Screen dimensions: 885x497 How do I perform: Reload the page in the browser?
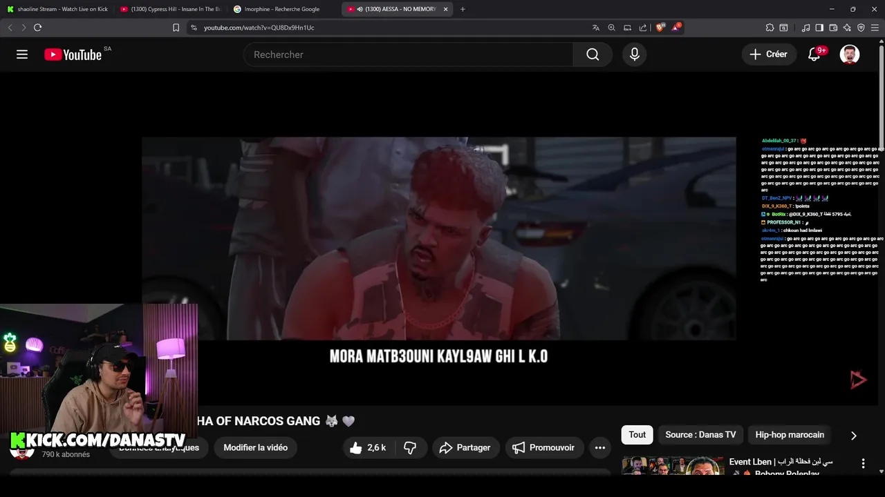pyautogui.click(x=37, y=28)
